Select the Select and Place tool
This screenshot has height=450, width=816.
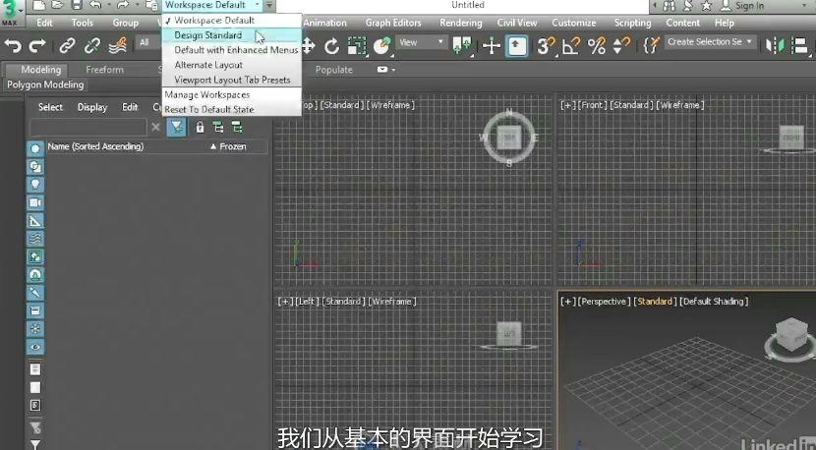(x=382, y=46)
